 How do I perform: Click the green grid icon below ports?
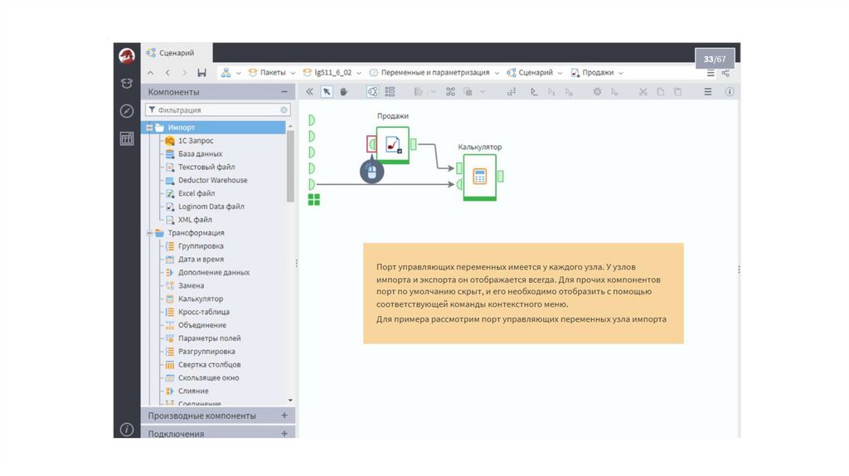click(313, 199)
